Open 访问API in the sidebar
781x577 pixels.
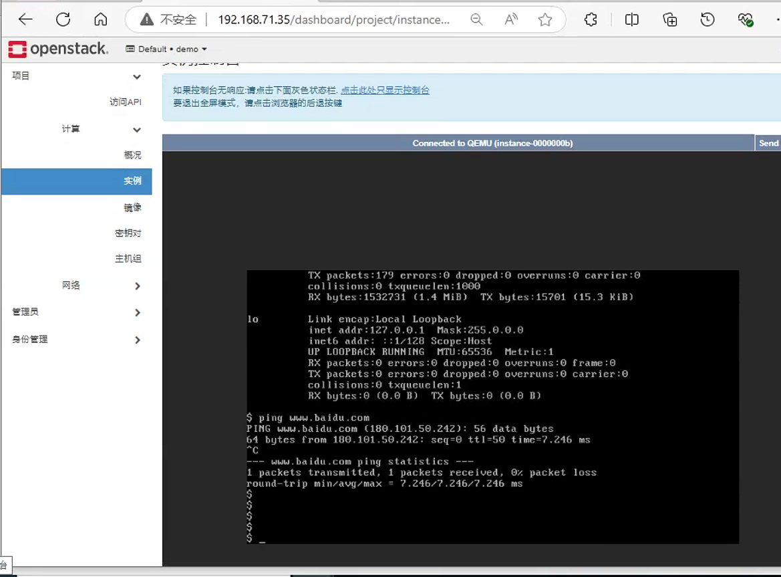126,102
